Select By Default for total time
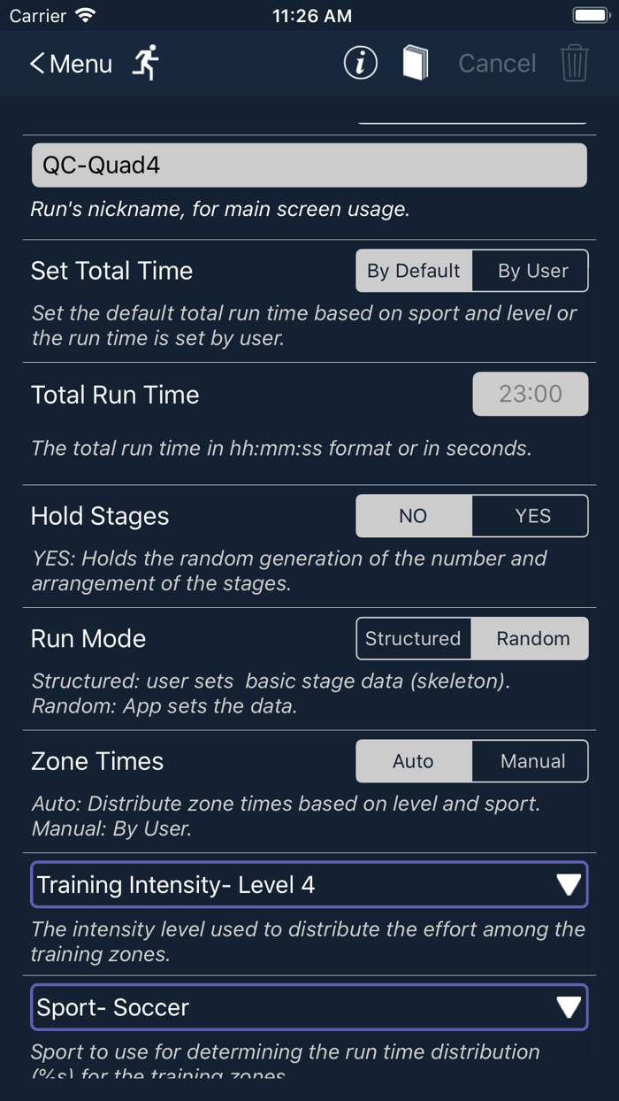This screenshot has width=619, height=1101. (413, 271)
